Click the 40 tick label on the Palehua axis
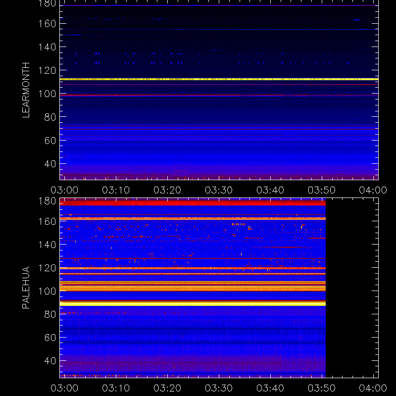This screenshot has width=396, height=396. coord(50,361)
